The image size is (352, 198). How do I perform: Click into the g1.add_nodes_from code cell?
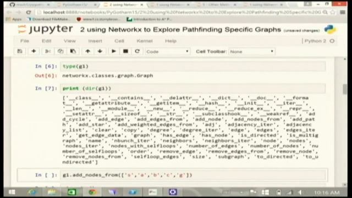193,175
